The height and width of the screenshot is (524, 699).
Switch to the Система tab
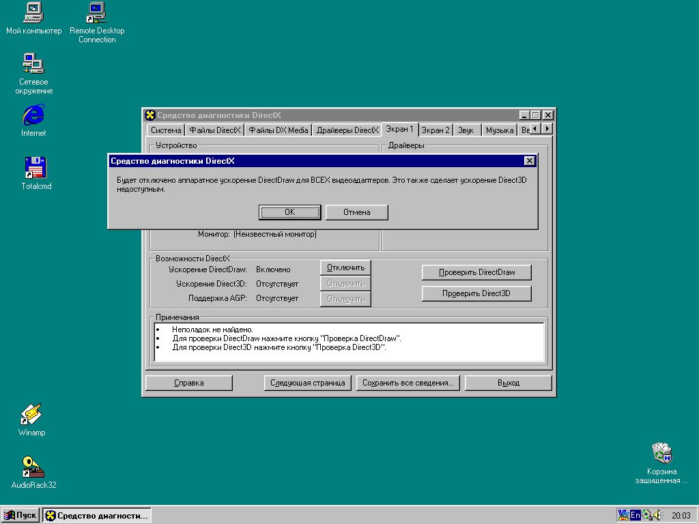[166, 130]
